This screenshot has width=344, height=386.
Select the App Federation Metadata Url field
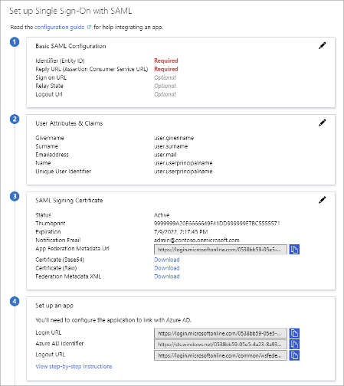point(221,250)
